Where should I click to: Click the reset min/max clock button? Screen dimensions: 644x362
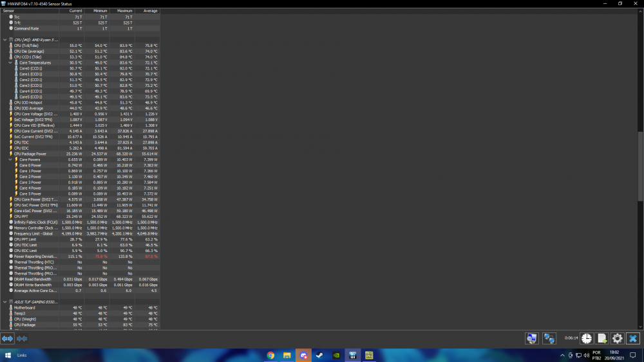(587, 338)
